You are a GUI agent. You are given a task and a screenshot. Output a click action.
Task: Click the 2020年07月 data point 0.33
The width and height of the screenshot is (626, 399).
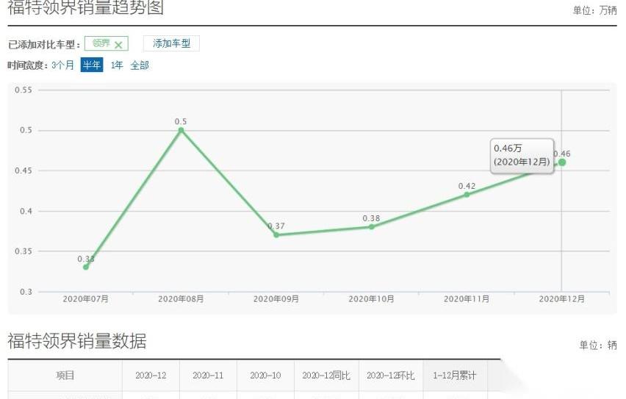pos(86,267)
